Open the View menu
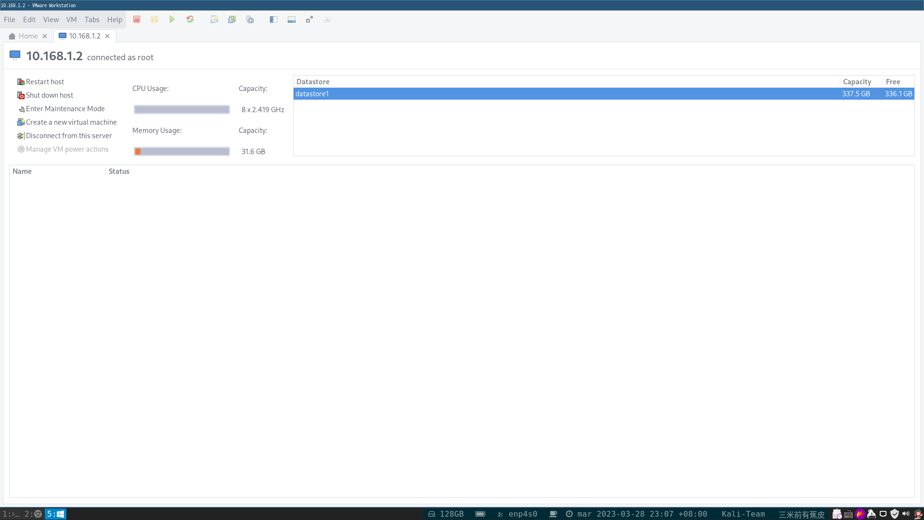Image resolution: width=924 pixels, height=520 pixels. (x=51, y=20)
